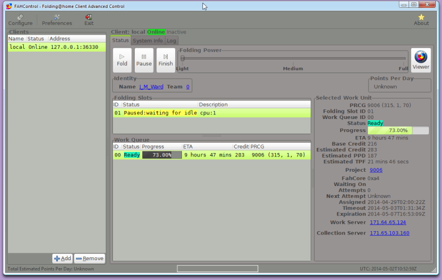The image size is (442, 280).
Task: Click the Work Queue PRCG column header
Action: (x=280, y=147)
